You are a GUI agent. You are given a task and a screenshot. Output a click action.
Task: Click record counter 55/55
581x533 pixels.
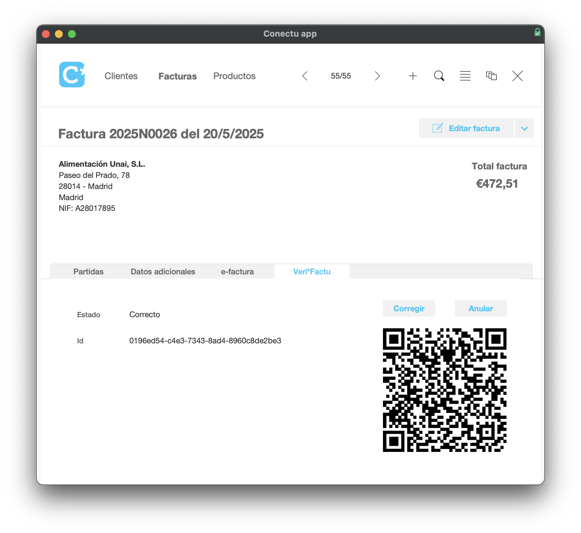coord(341,76)
